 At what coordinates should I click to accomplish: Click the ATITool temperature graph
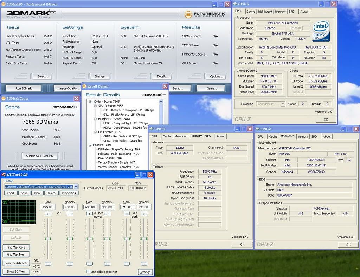19,212
